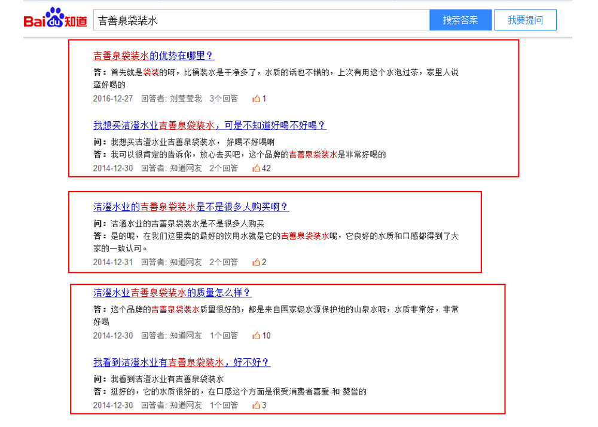Viewport: 598px width, 427px height.
Task: Click thumbs-up icon showing 2 likes
Action: coord(256,262)
